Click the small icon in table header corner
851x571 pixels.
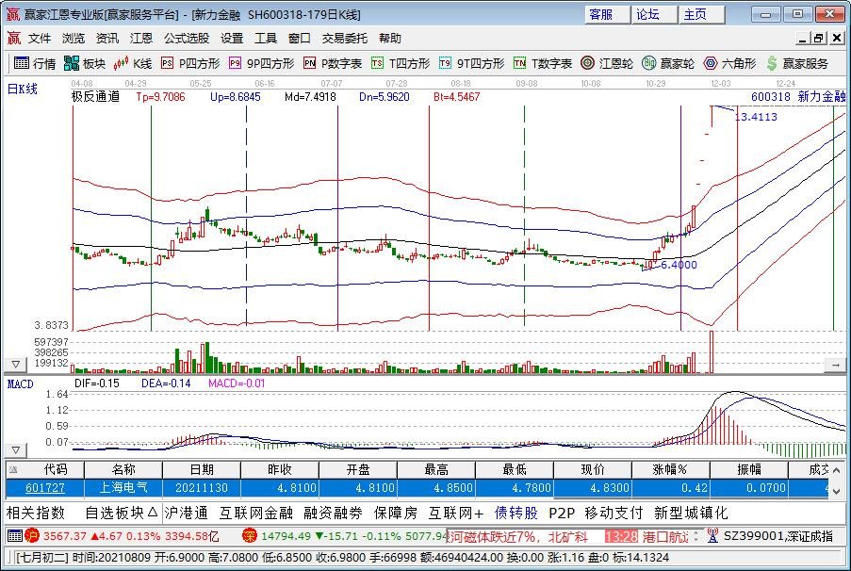point(13,469)
